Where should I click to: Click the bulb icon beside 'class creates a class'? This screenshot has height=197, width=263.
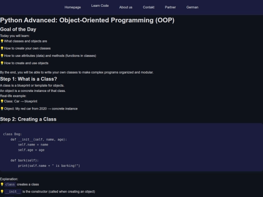[2, 184]
